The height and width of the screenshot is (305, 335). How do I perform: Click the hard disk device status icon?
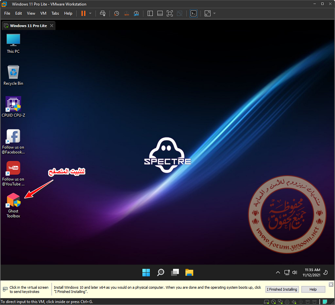tap(266, 302)
